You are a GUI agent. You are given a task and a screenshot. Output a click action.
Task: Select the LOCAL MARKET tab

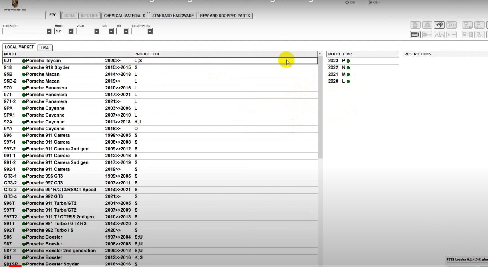(19, 47)
